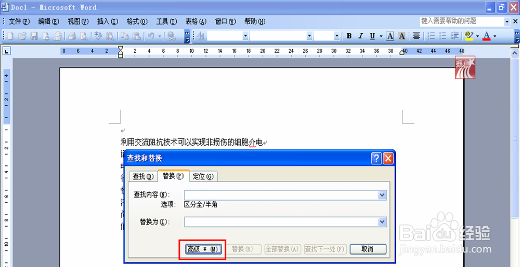The width and height of the screenshot is (520, 267).
Task: Click the Open file folder icon
Action: point(22,36)
